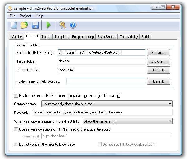
Task: Click the Keywords input field
Action: tap(103, 112)
